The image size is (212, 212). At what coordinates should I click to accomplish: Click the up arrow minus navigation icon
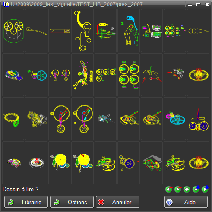click(178, 189)
